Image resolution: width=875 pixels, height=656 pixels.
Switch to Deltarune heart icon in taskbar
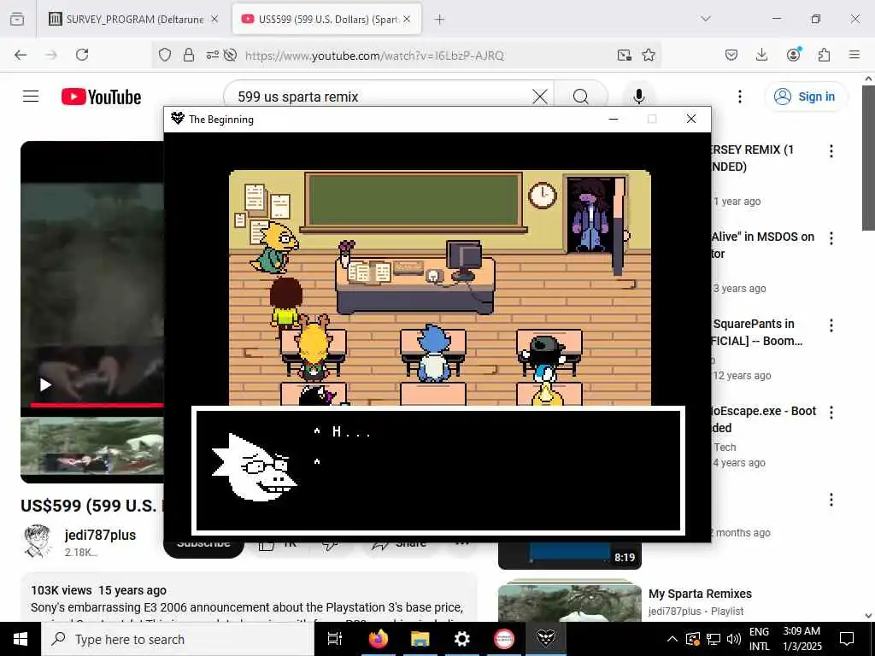pyautogui.click(x=546, y=639)
